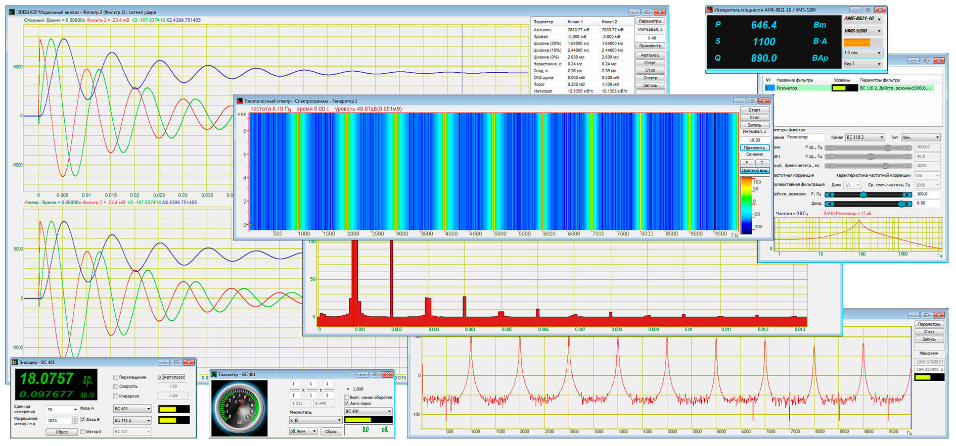This screenshot has height=446, width=956.
Task: Toggle the Фаза B checkbox
Action: [x=83, y=420]
